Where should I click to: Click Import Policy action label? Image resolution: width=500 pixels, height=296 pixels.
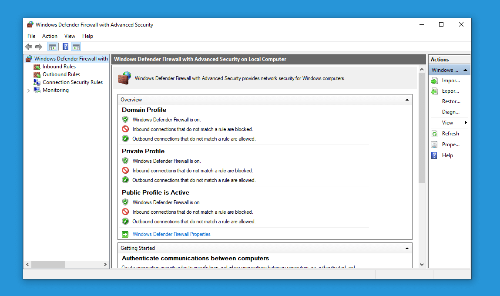451,81
